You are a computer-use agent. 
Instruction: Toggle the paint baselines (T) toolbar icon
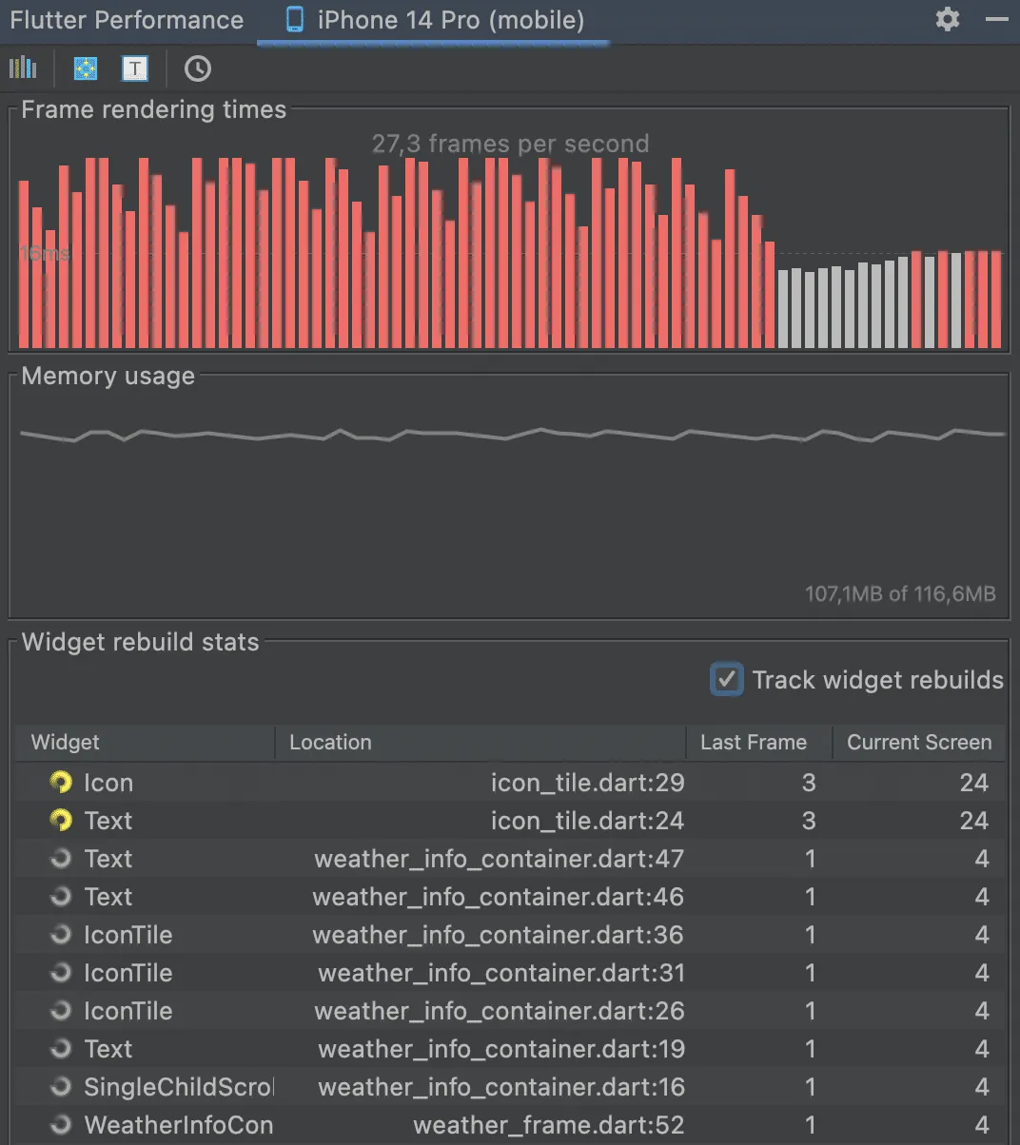coord(135,68)
